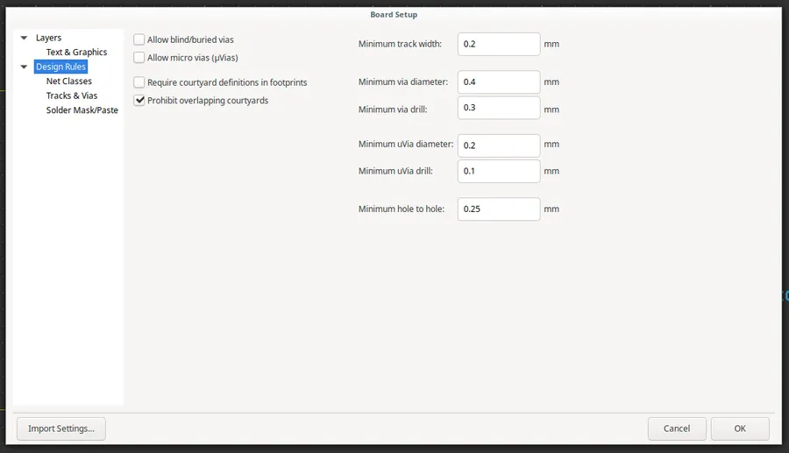The image size is (789, 453).
Task: Confirm Board Setup with OK
Action: pyautogui.click(x=740, y=428)
